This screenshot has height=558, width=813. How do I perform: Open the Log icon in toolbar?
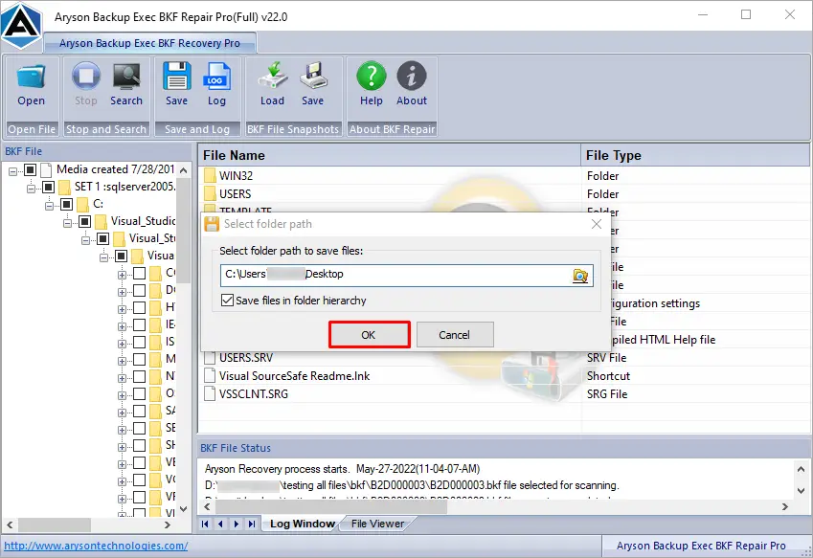216,77
